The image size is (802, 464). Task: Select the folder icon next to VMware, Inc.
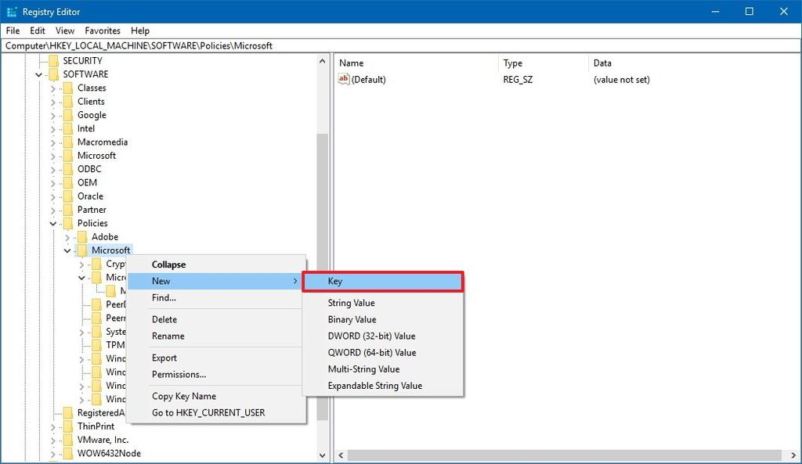[x=67, y=439]
